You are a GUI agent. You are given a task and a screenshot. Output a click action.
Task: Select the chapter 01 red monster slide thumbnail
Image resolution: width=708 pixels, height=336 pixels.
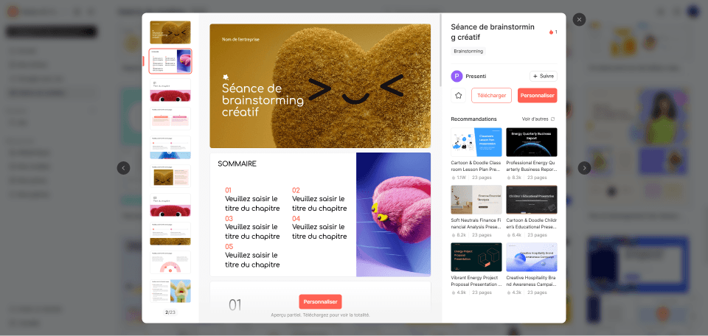click(x=170, y=90)
